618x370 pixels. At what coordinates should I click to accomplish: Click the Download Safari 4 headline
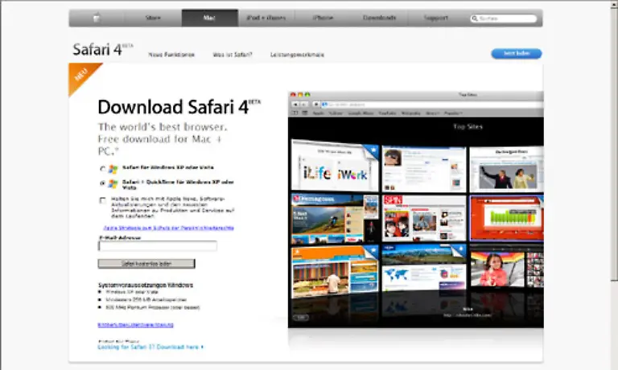[x=179, y=107]
